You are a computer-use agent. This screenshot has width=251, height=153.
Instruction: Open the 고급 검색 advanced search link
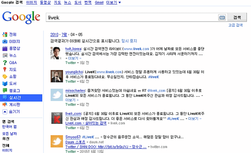pyautogui.click(x=235, y=25)
